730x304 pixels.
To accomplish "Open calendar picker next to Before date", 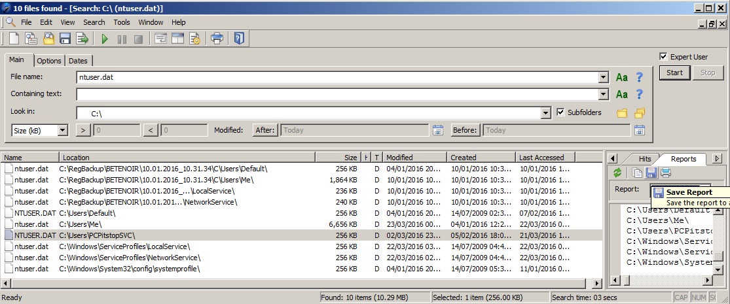I will point(640,130).
